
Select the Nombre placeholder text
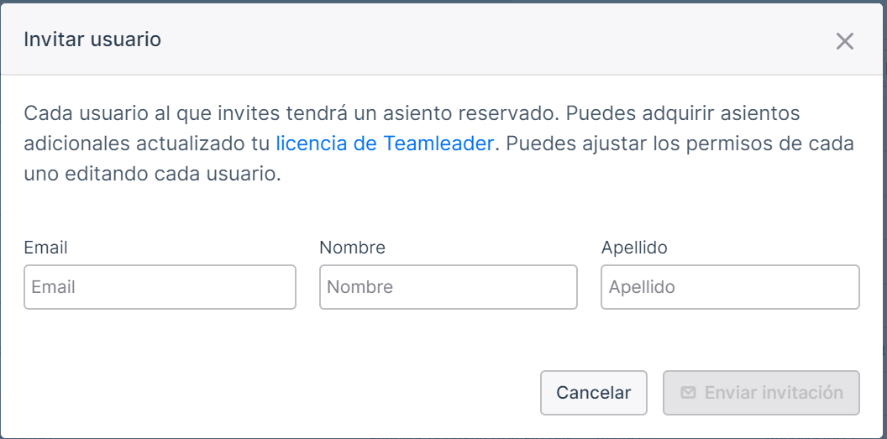(x=360, y=287)
